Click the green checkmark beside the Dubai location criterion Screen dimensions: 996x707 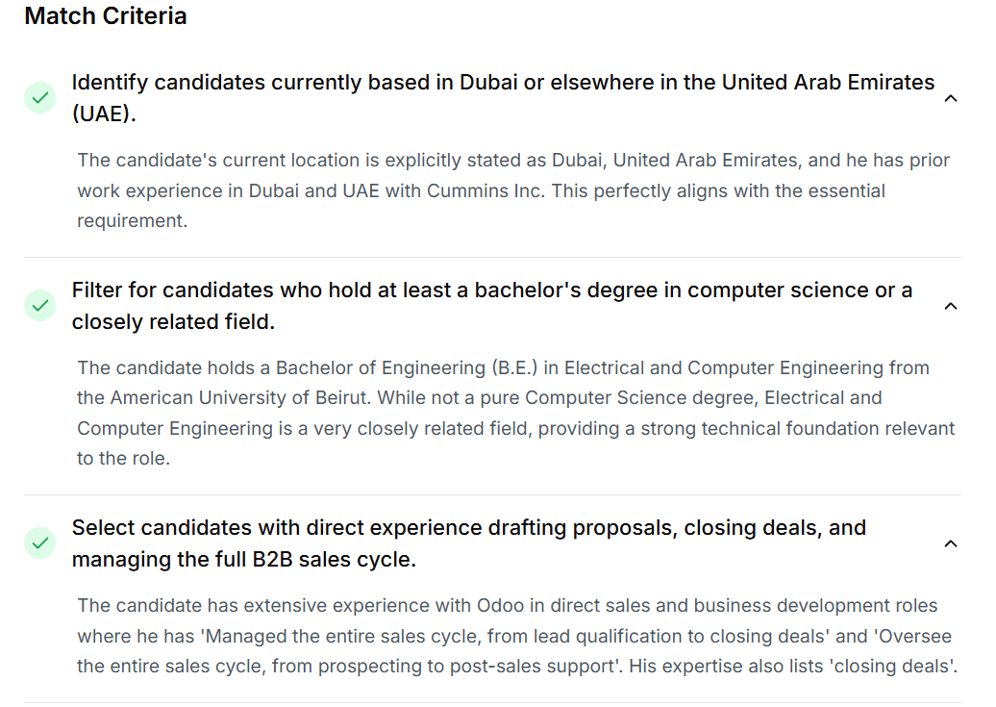tap(39, 97)
